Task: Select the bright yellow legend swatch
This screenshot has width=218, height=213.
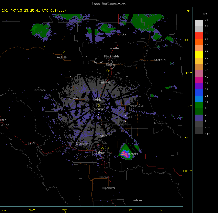Action: coord(199,54)
